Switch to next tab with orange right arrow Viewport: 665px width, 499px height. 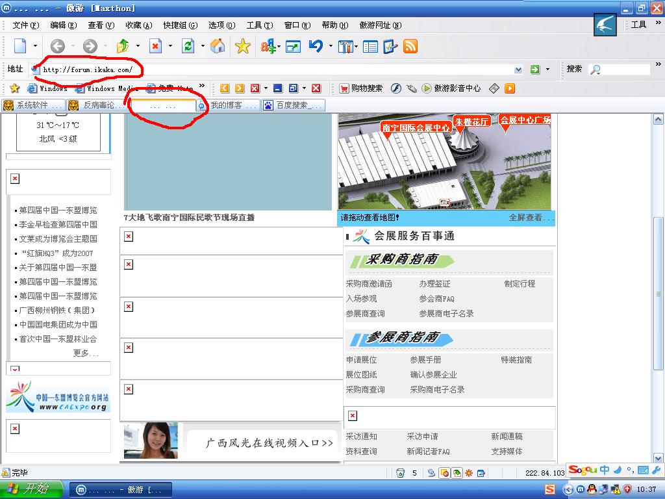(240, 88)
